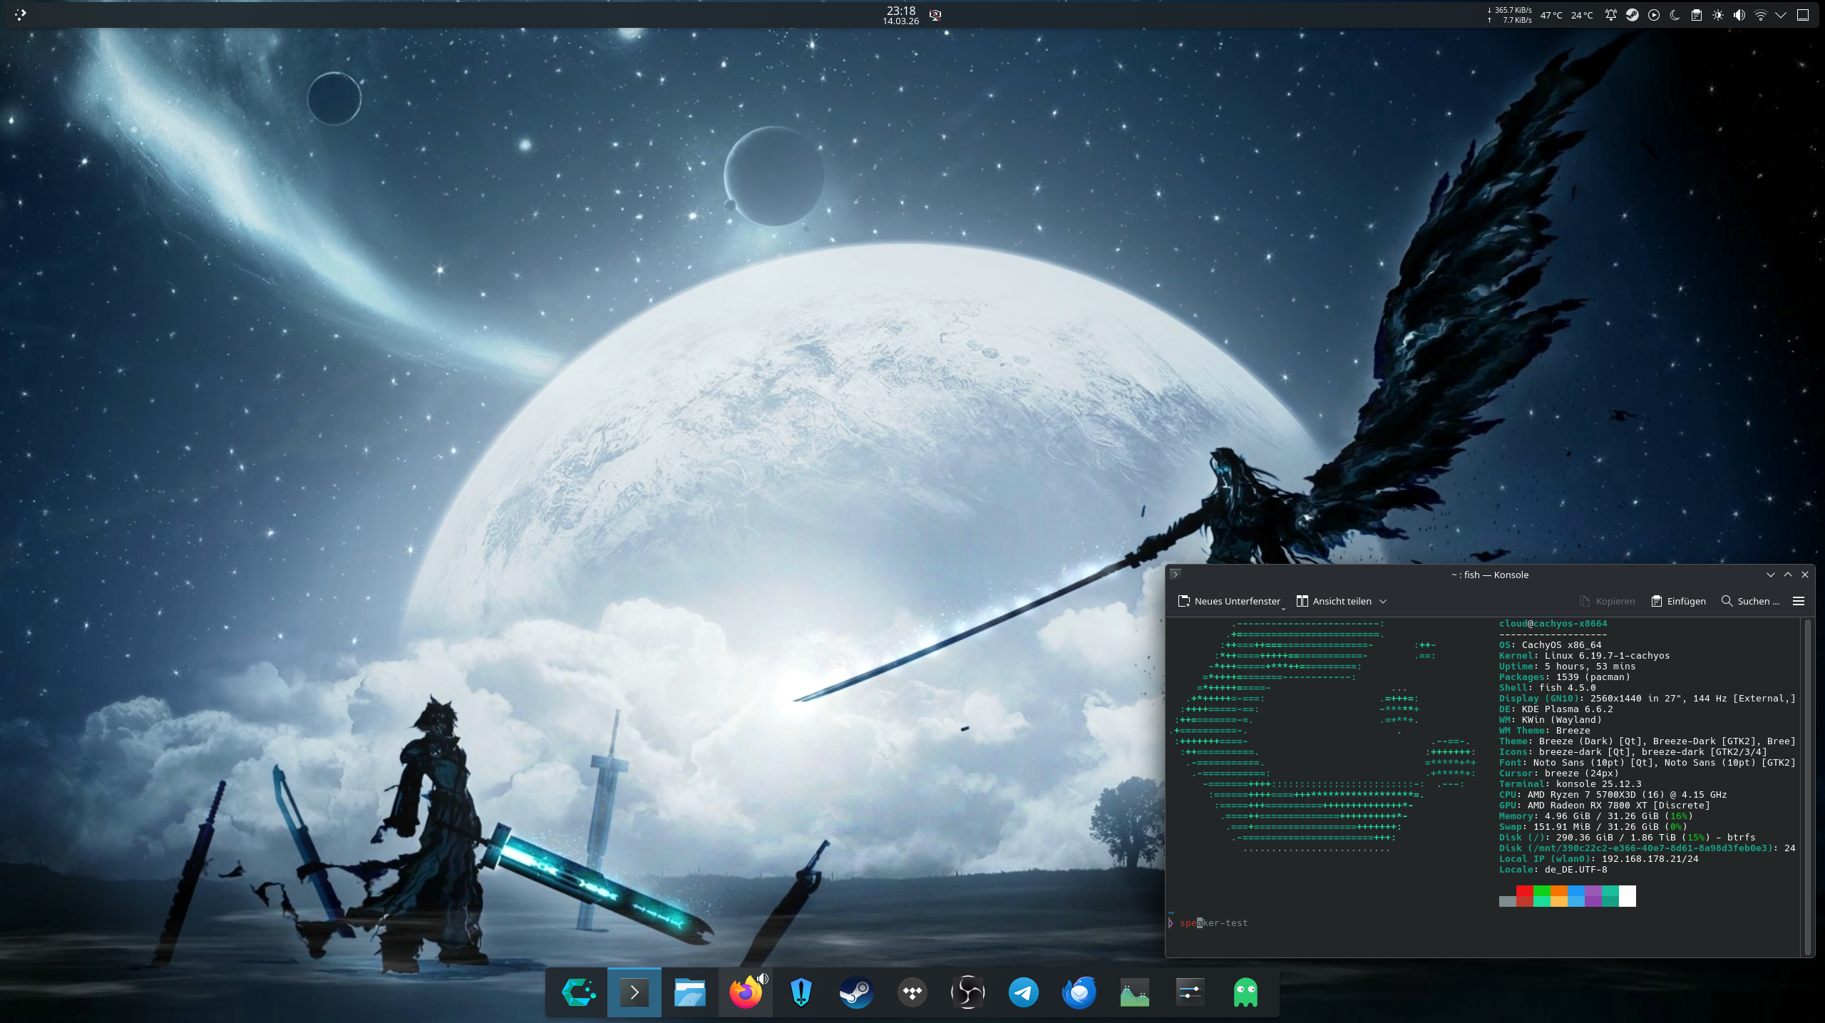Launch Steam from the dock
The image size is (1825, 1023).
pos(856,992)
